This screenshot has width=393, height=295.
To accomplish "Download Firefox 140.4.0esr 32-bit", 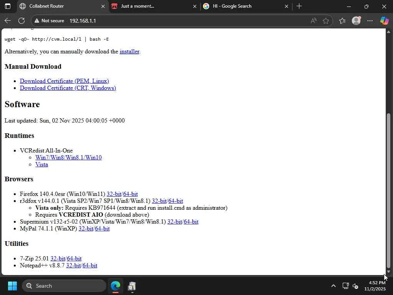I will pos(114,194).
